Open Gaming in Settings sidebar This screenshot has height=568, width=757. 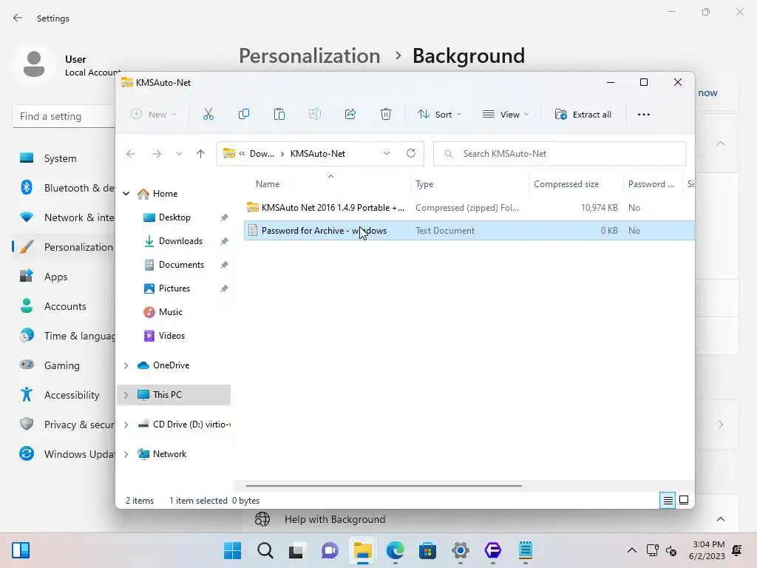(62, 365)
